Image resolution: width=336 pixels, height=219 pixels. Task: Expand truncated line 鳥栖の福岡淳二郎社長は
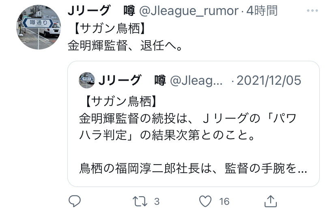click(x=193, y=168)
